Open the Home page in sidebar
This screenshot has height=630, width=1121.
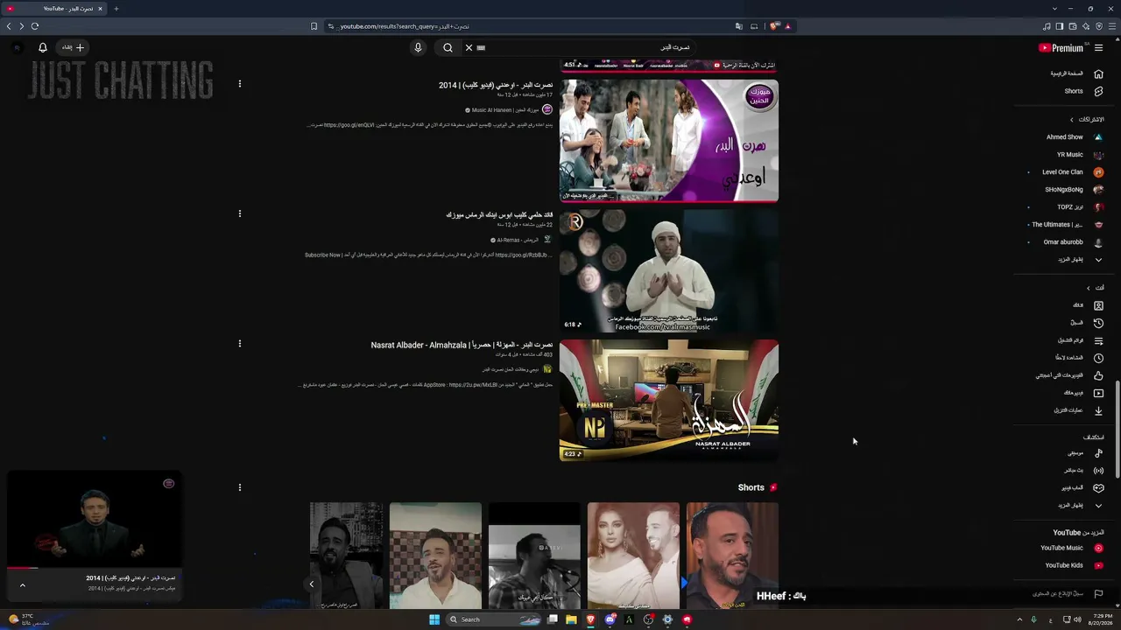(1076, 73)
